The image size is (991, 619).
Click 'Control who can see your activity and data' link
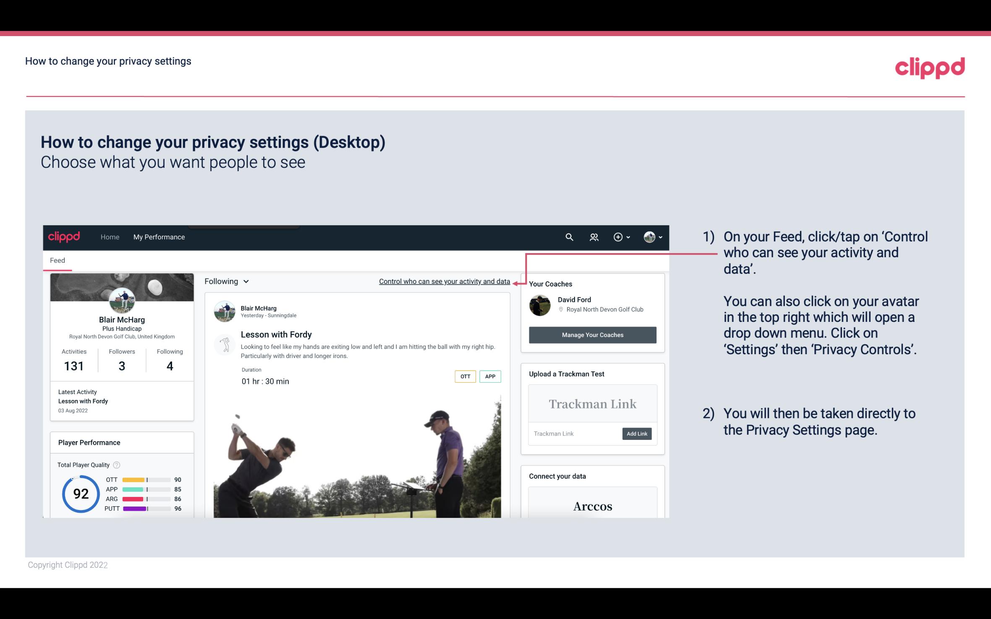point(444,281)
